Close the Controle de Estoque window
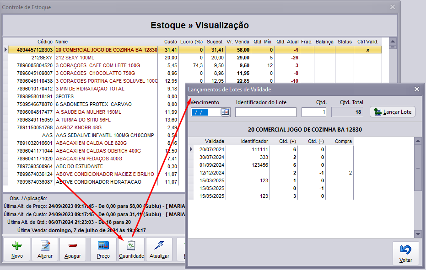This screenshot has width=426, height=270. [x=393, y=7]
